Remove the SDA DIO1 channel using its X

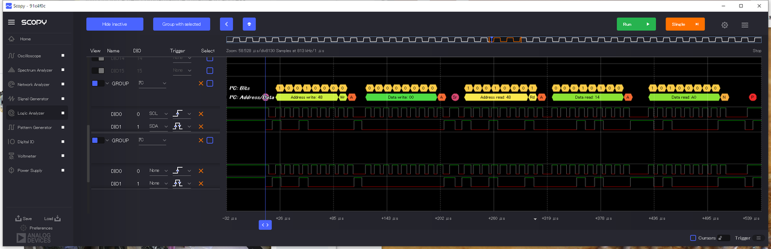[201, 127]
